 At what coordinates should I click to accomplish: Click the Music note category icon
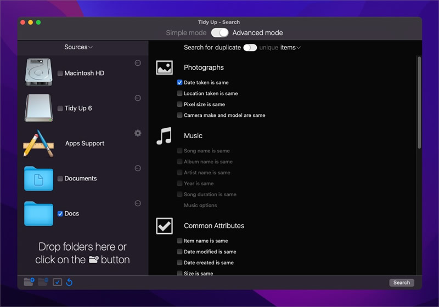[x=164, y=136]
